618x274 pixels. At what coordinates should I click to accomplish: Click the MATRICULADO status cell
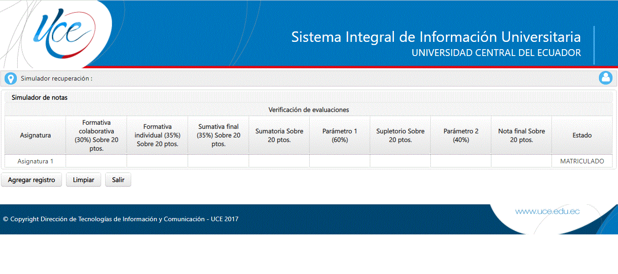[582, 161]
